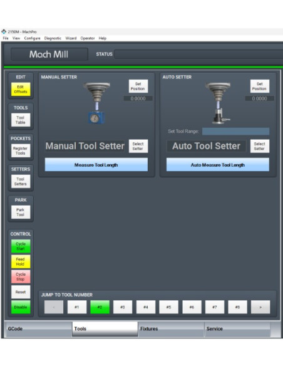
Task: Click the Auto Setter position value field
Action: coord(260,98)
